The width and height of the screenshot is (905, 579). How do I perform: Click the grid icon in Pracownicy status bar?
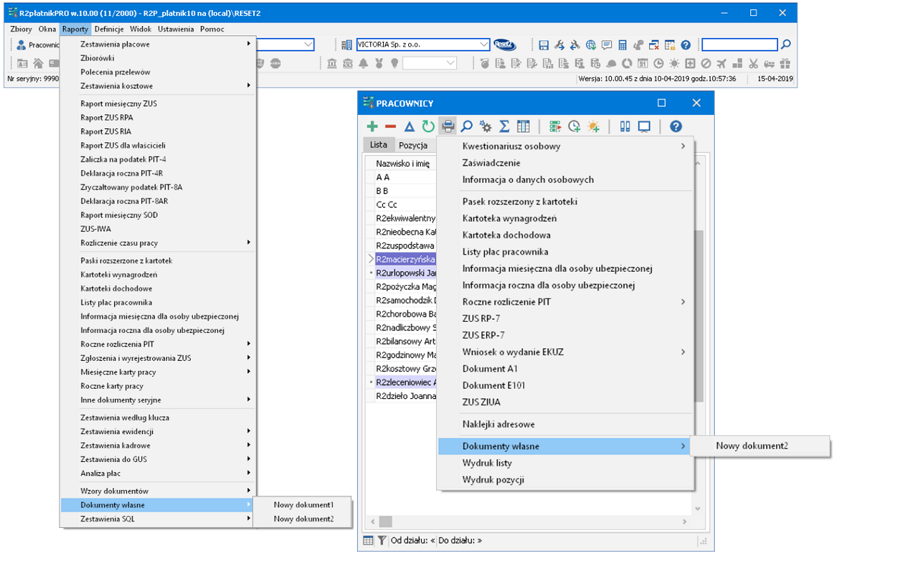pyautogui.click(x=368, y=540)
